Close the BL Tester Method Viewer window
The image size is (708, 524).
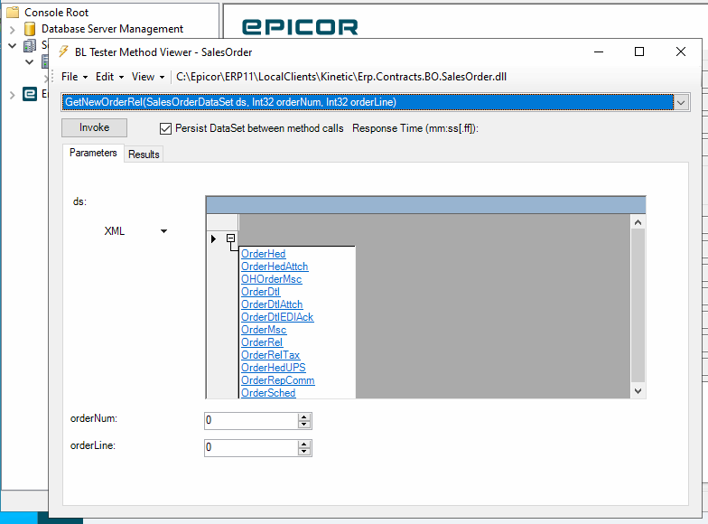pos(681,52)
